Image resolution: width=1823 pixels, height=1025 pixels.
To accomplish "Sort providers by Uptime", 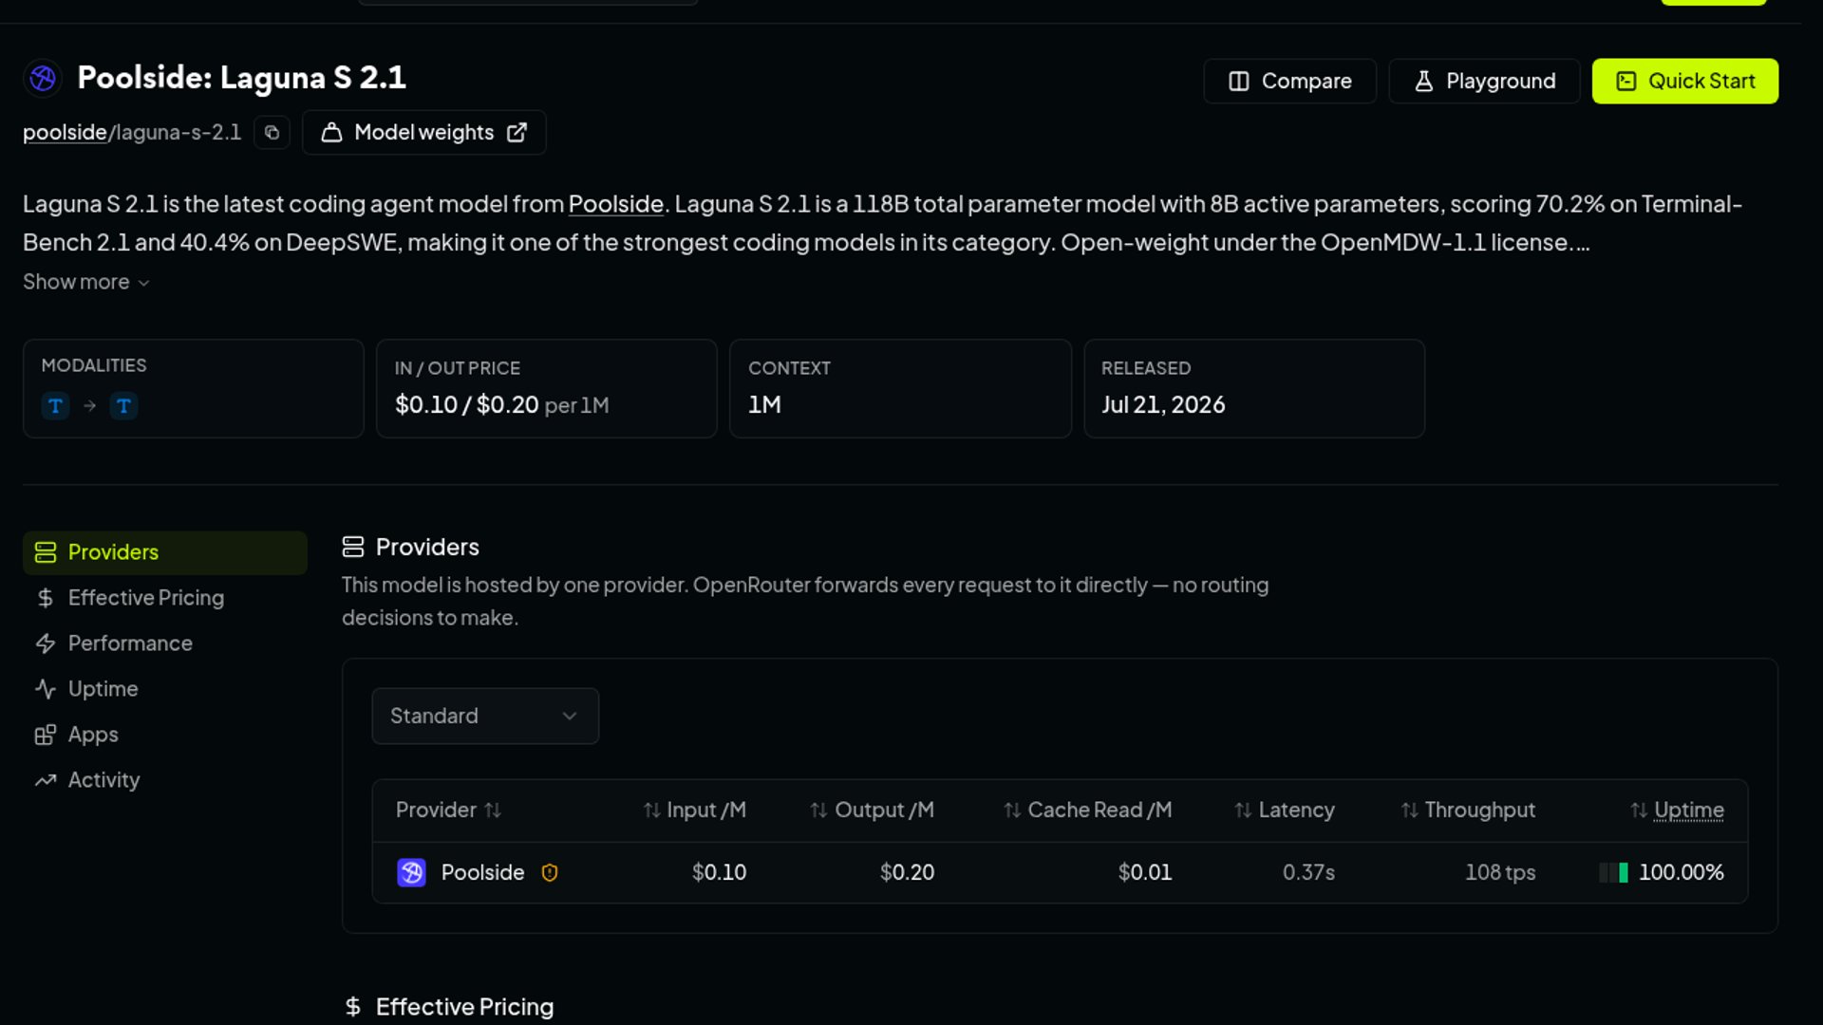I will (1677, 810).
